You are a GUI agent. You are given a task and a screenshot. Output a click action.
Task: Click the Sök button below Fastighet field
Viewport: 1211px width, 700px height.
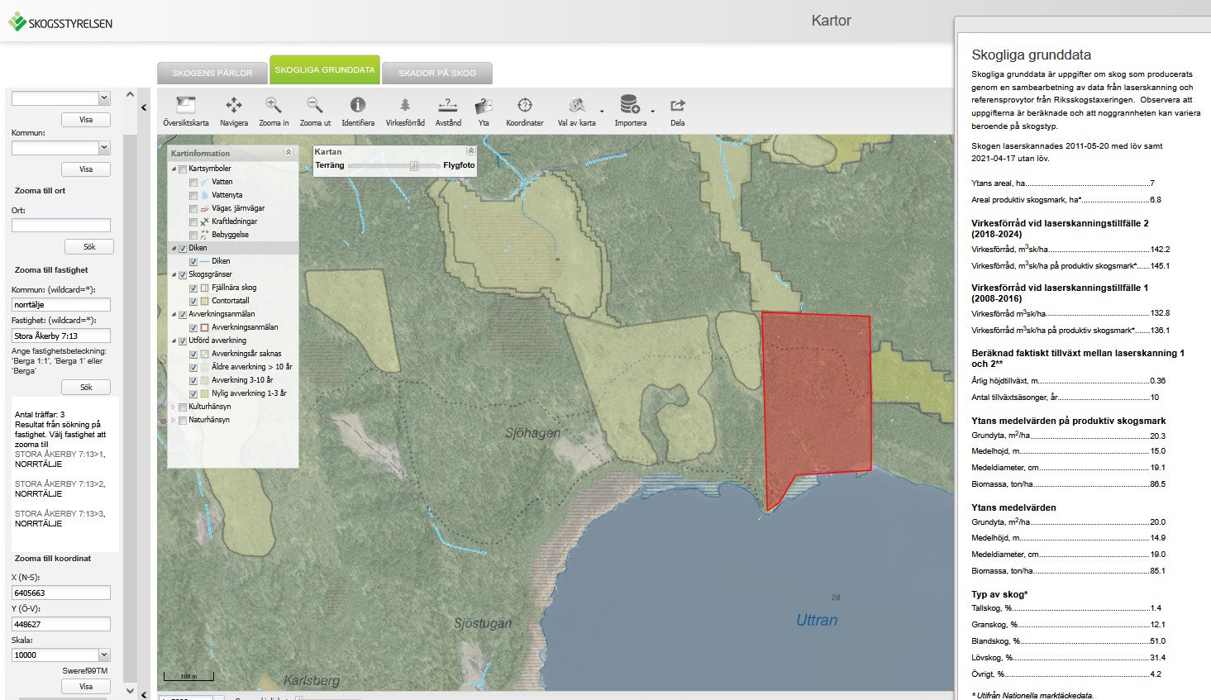click(x=87, y=387)
